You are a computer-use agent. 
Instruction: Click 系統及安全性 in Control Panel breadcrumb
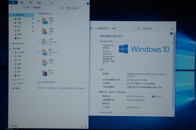[x=102, y=28]
